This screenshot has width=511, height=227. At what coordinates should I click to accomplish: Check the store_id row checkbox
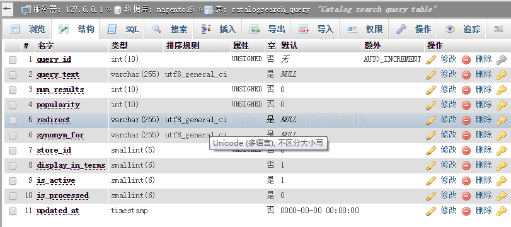click(x=13, y=151)
